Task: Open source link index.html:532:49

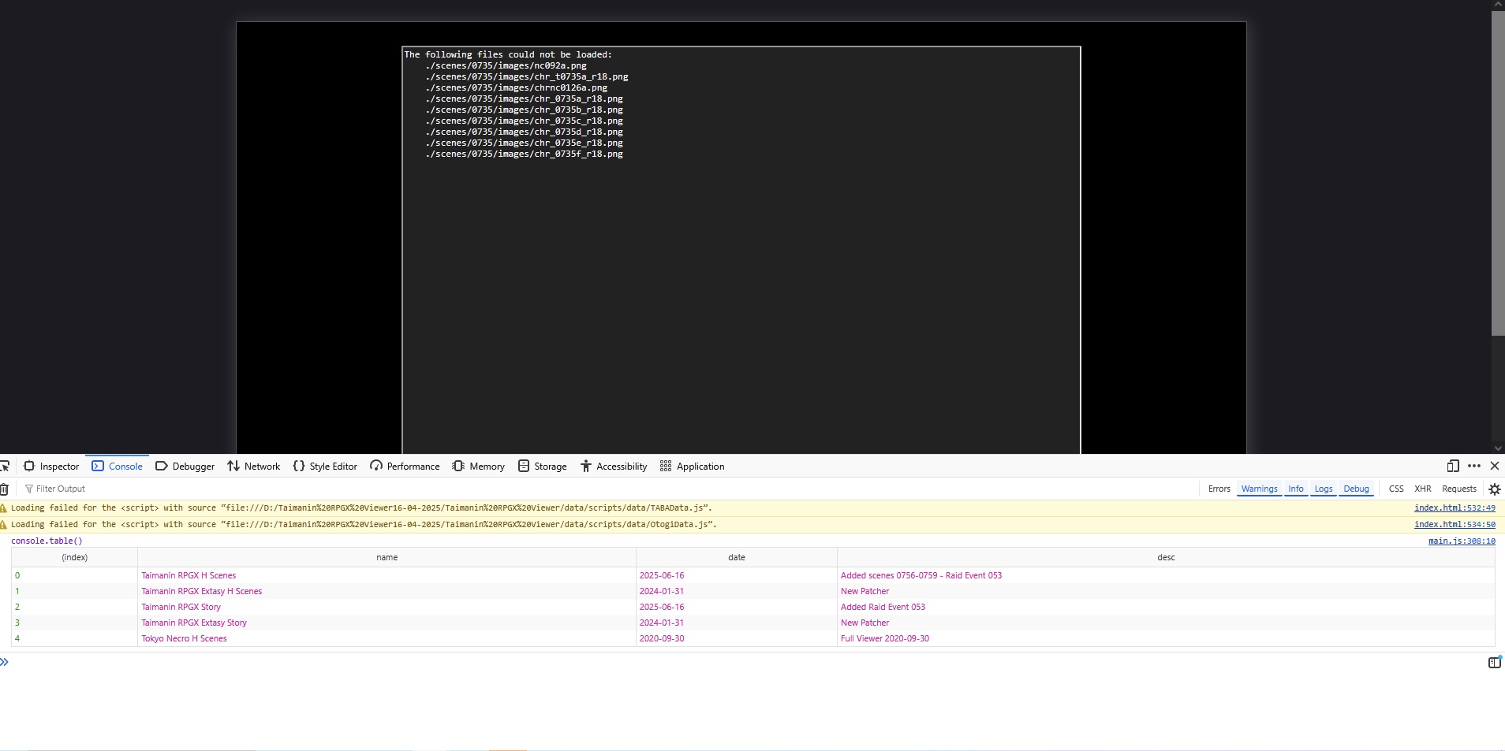Action: click(1455, 508)
